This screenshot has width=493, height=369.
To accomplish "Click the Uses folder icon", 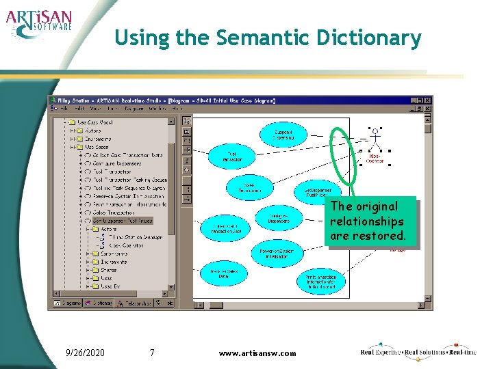I will [96, 278].
